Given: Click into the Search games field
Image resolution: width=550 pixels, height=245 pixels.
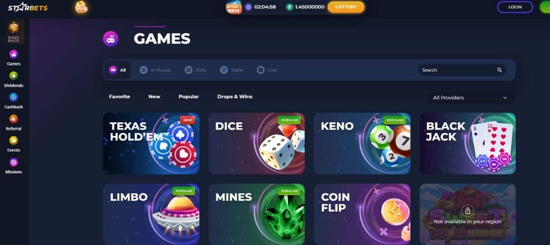Looking at the screenshot, I should pyautogui.click(x=461, y=70).
